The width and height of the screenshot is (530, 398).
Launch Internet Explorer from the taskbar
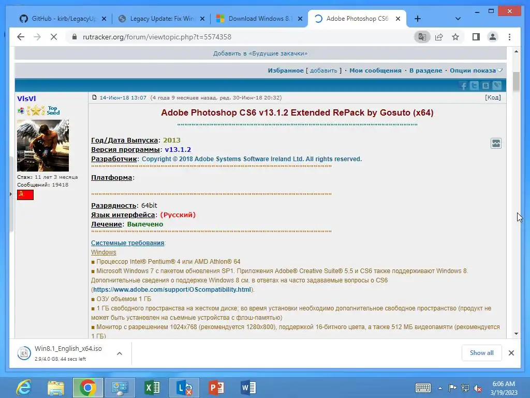24,388
